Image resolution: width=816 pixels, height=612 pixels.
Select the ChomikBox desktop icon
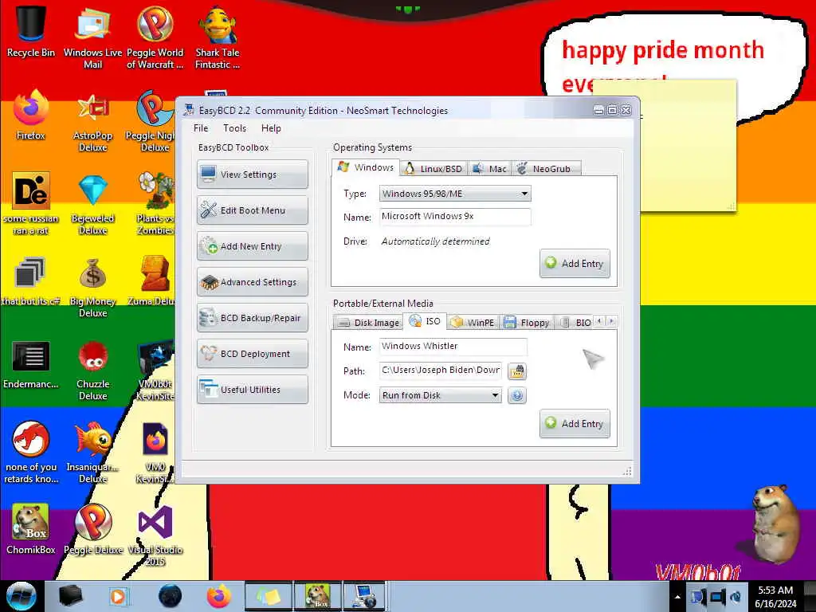click(31, 529)
